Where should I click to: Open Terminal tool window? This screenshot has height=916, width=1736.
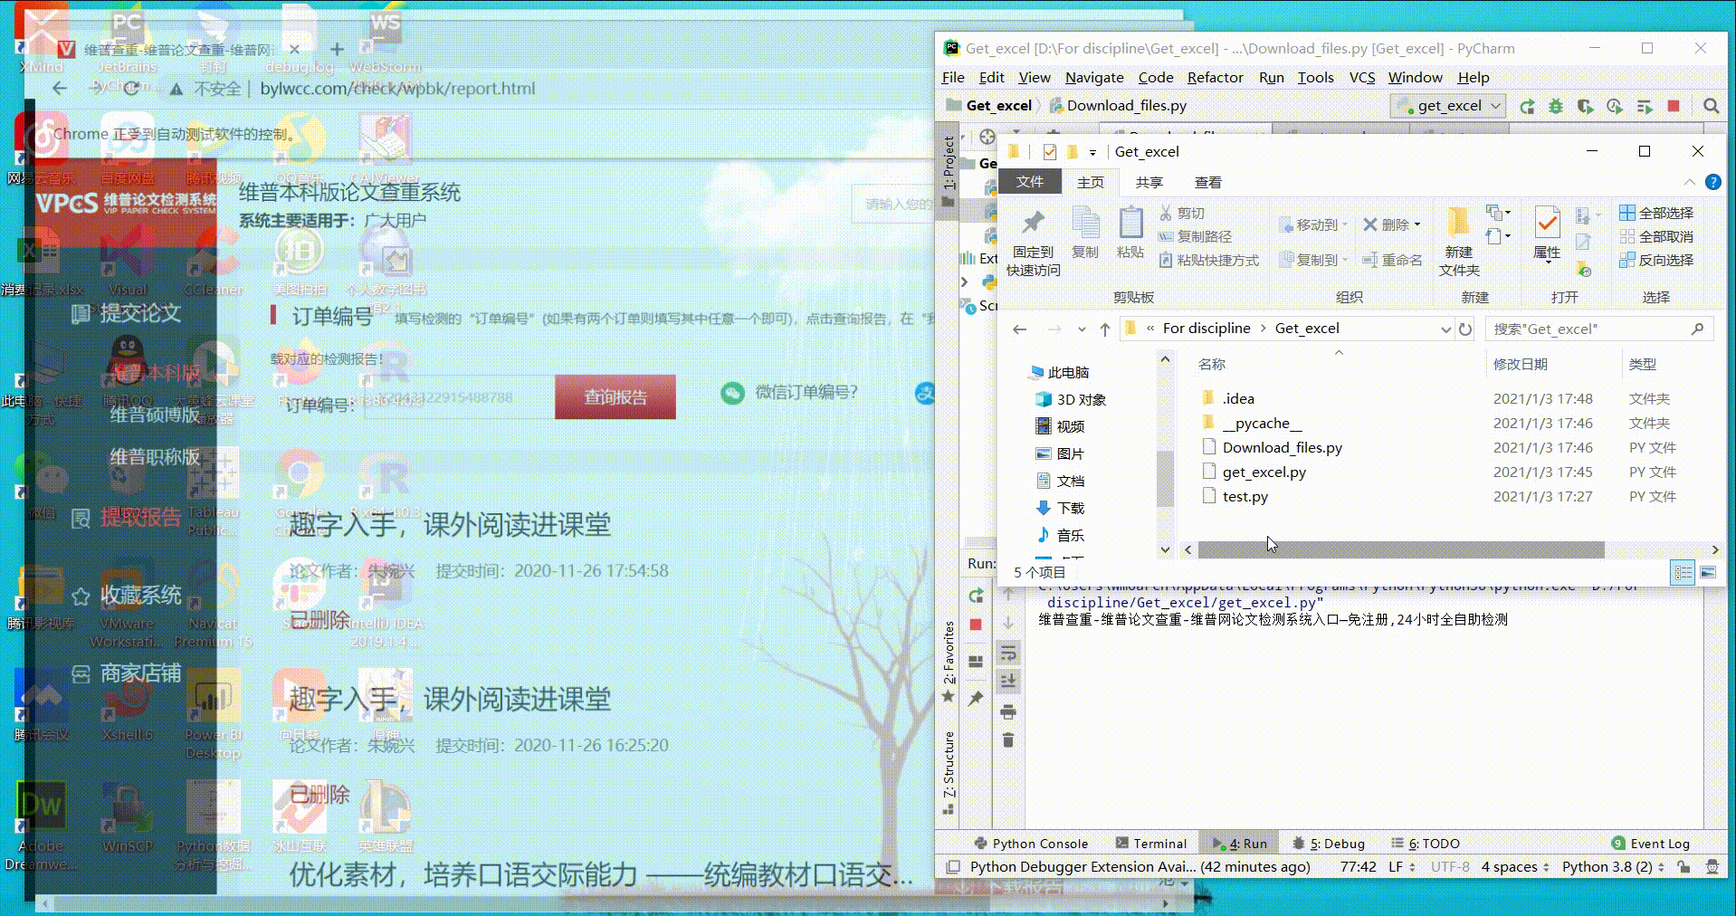point(1150,844)
